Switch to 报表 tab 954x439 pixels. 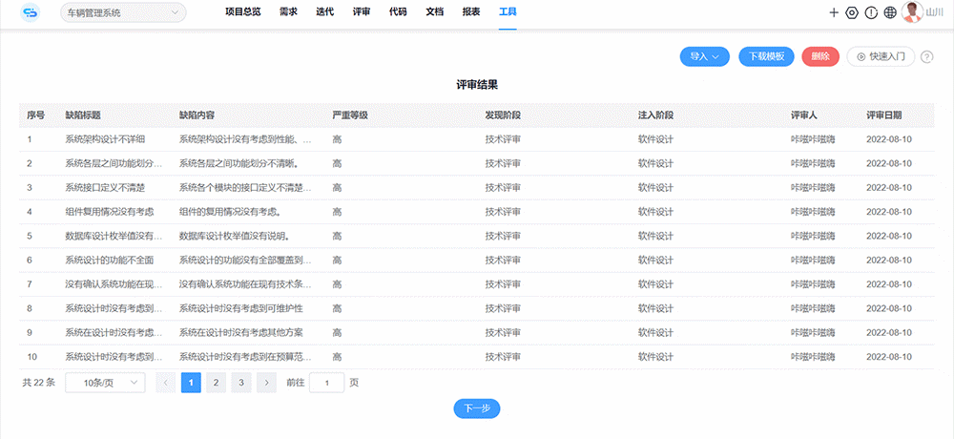pos(471,11)
